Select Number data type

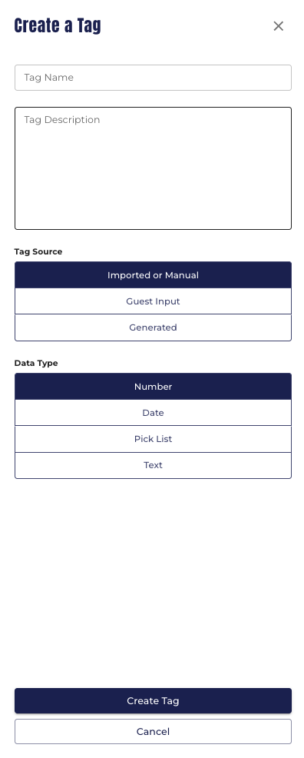[x=153, y=387]
